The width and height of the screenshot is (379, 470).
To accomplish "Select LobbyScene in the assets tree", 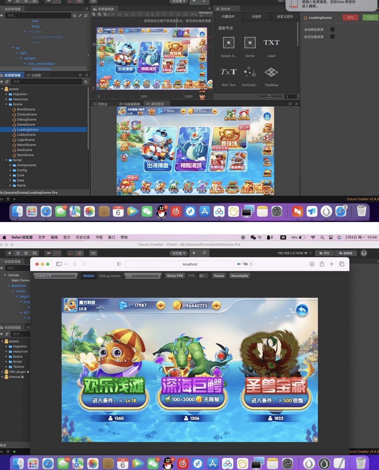I will point(26,135).
